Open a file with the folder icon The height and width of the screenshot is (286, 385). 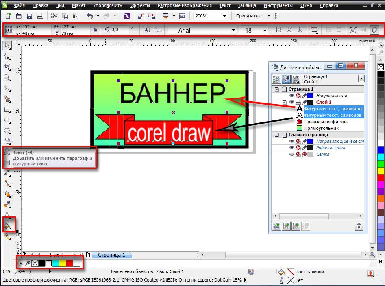point(19,16)
